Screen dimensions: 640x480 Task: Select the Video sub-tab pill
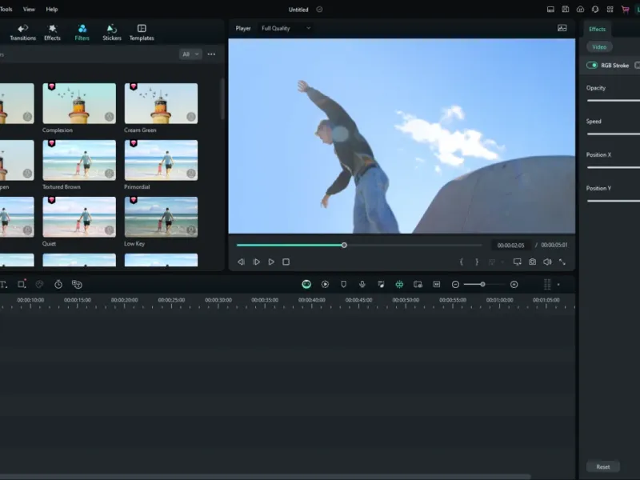tap(599, 47)
